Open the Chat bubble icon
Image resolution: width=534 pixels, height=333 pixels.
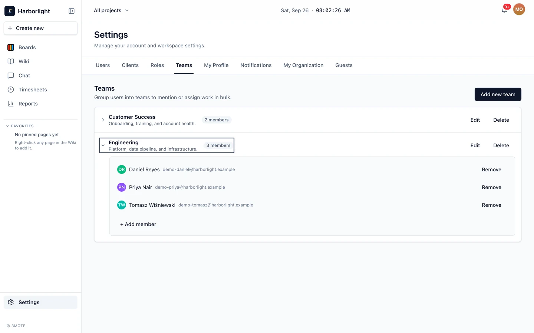coord(11,75)
